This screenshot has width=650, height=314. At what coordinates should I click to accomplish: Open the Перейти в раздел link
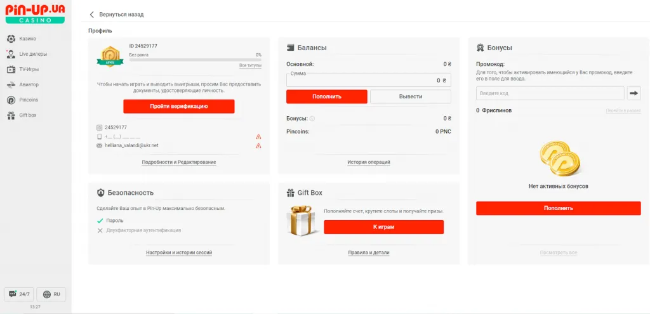(x=623, y=111)
